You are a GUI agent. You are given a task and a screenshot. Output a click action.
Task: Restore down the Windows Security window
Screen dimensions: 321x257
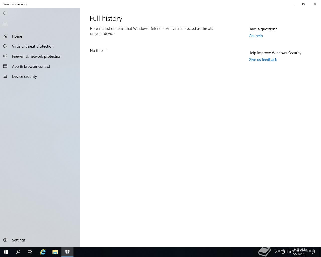coord(304,4)
